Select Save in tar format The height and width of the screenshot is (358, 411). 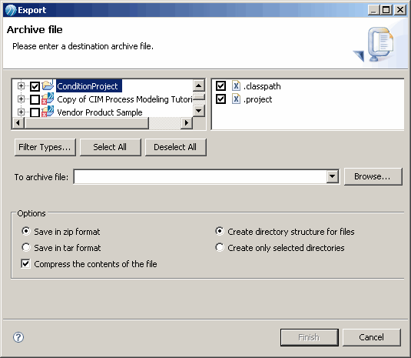(26, 247)
